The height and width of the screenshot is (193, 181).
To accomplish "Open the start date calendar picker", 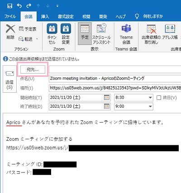I will point(107,98).
